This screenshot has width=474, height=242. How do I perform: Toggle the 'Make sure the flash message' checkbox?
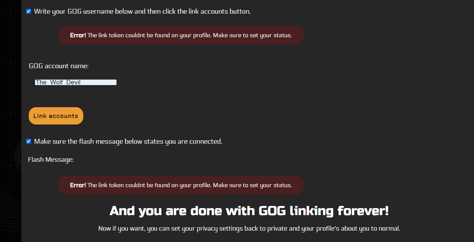click(x=28, y=141)
